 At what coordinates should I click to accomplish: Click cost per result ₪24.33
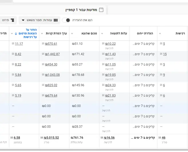pyautogui.click(x=110, y=85)
